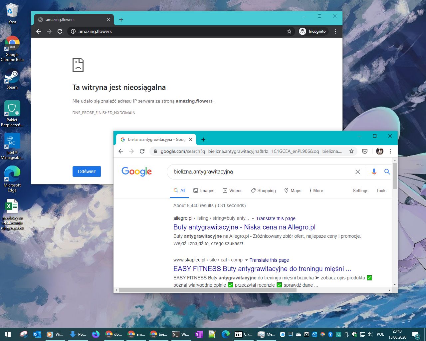Click the POL language indicator
This screenshot has width=426, height=341.
(380, 334)
